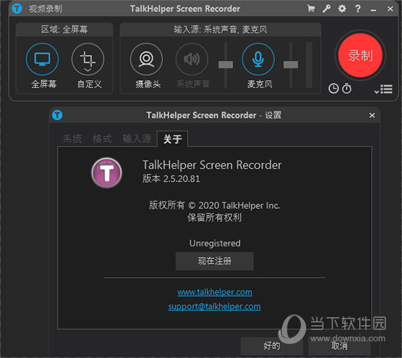Click the TalkHelper logo in main title bar
Screen dimensions: 402x358
[17, 9]
